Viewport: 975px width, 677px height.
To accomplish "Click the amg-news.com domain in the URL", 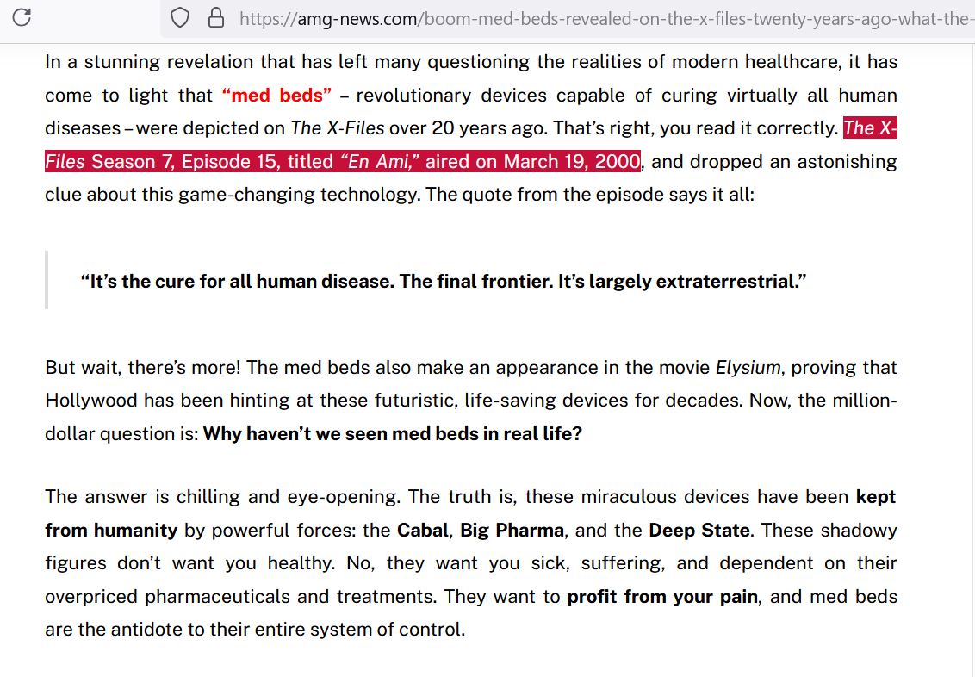I will coord(363,18).
